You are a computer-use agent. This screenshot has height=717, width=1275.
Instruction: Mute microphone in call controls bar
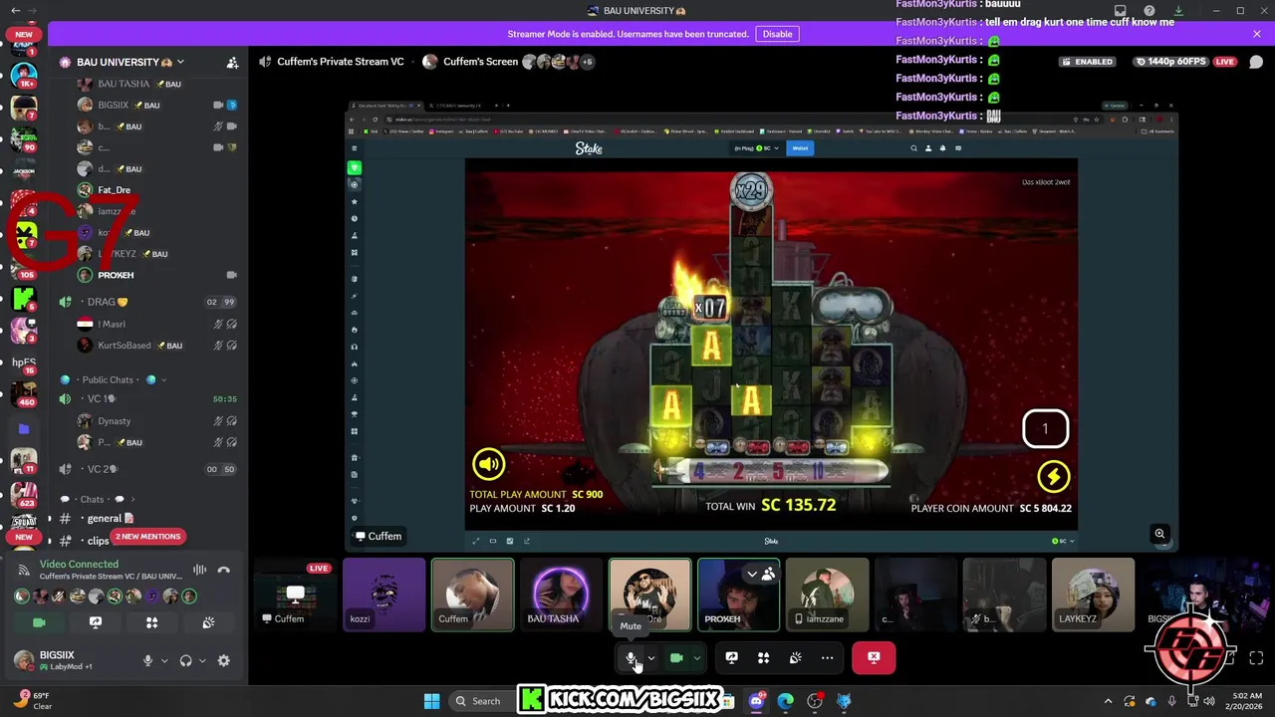click(632, 657)
